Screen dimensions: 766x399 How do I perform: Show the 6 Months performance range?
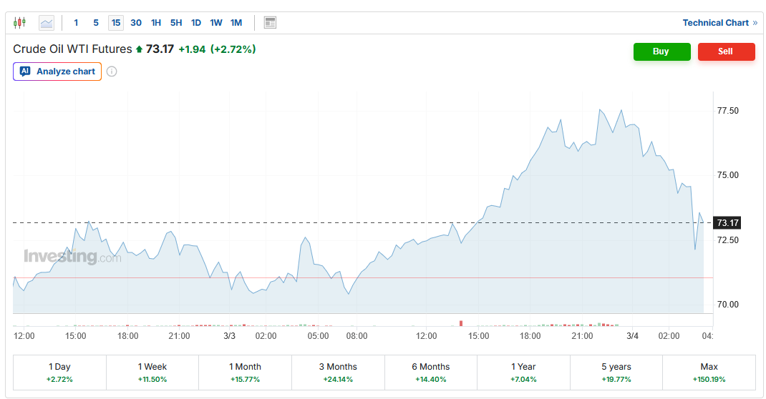pos(431,373)
